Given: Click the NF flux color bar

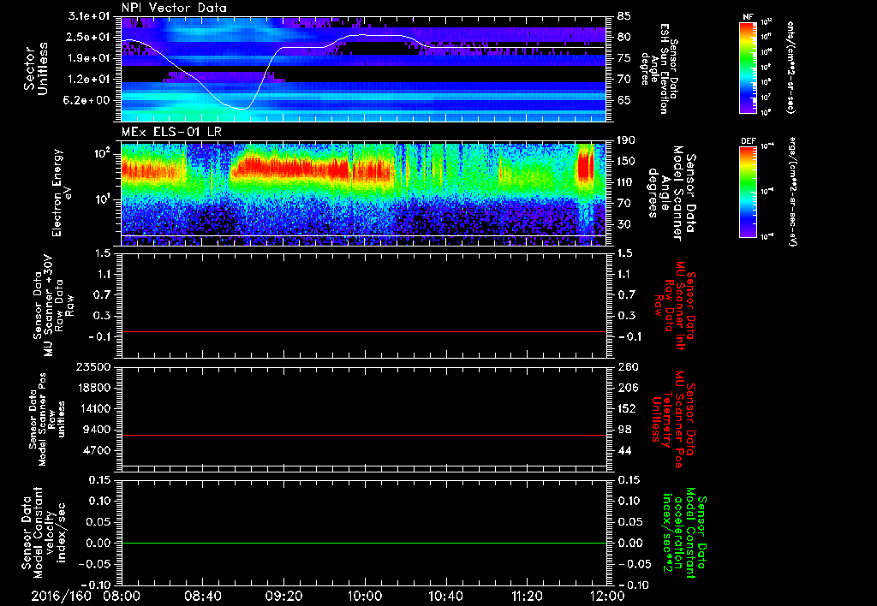Looking at the screenshot, I should [x=748, y=67].
